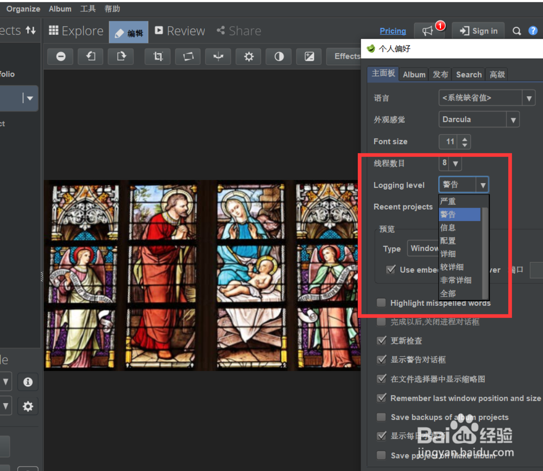Viewport: 543px width, 471px height.
Task: Open the announcements megaphone icon
Action: pyautogui.click(x=428, y=31)
